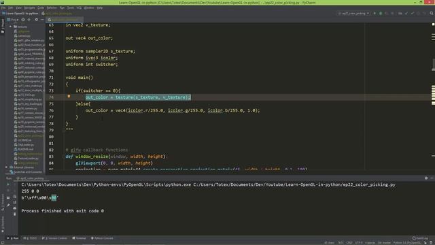Rerun program from Run panel
Screen dimensions: 435x245
(8, 184)
